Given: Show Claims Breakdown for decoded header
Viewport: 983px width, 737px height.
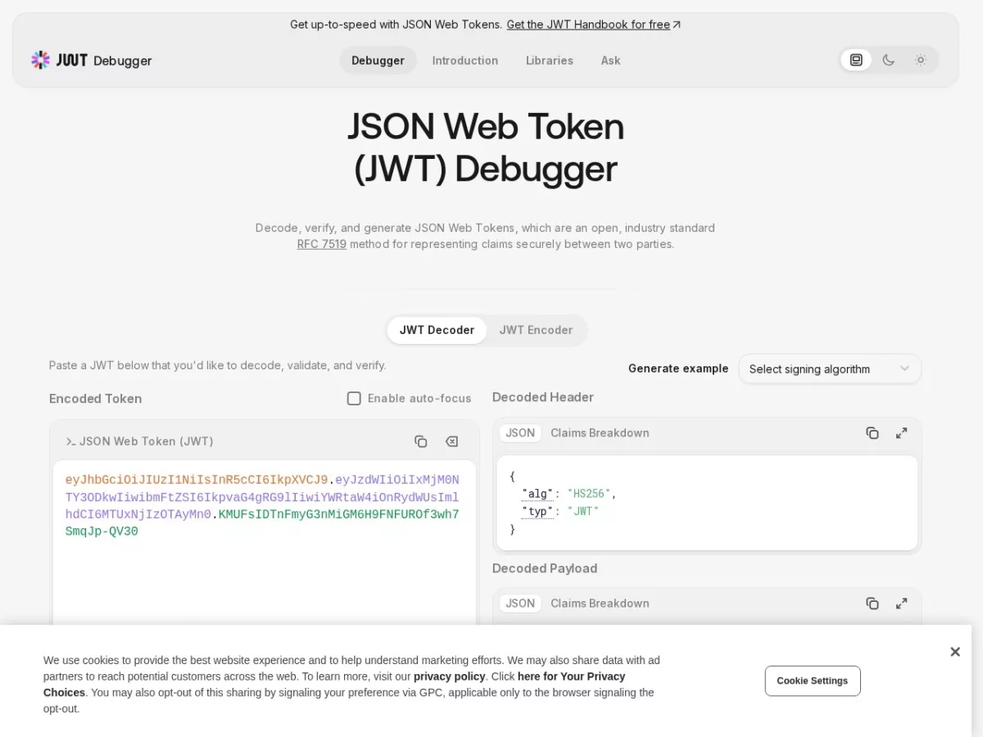Looking at the screenshot, I should coord(600,433).
